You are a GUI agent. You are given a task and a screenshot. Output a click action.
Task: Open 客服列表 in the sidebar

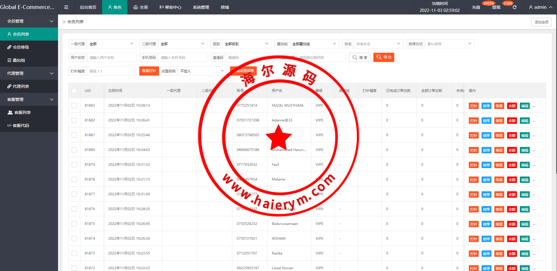point(19,112)
